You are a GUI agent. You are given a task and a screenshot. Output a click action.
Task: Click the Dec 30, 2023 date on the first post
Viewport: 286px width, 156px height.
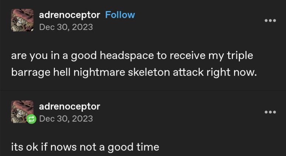66,27
